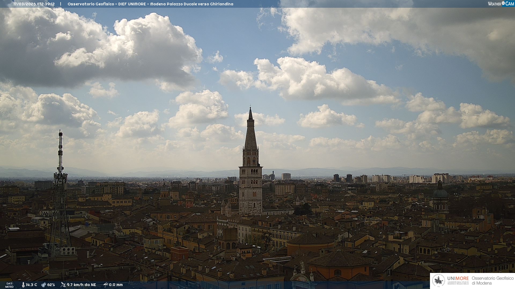The width and height of the screenshot is (515, 289).
Task: Click the 14.3 C temperature reading
Action: (x=31, y=285)
